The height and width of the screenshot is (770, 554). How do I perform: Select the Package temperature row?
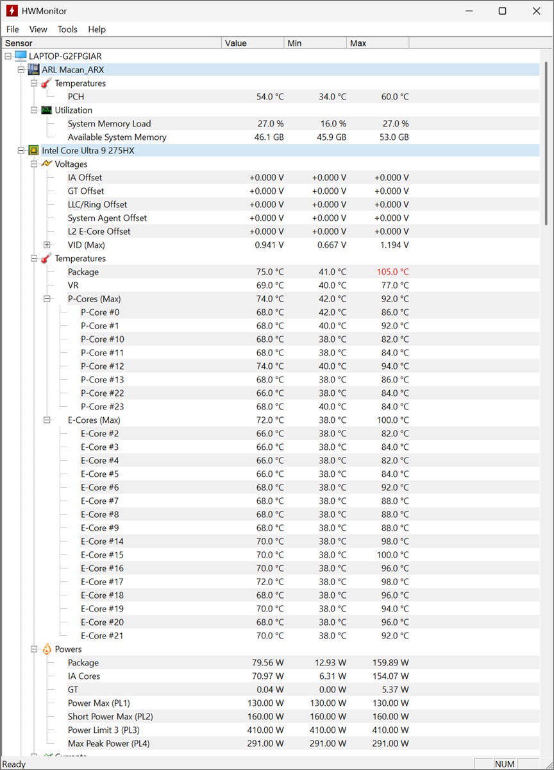[83, 272]
